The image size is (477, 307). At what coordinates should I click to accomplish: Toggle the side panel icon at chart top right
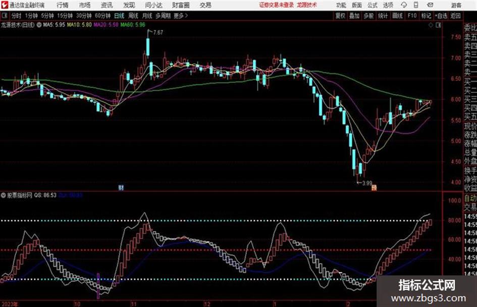click(438, 25)
